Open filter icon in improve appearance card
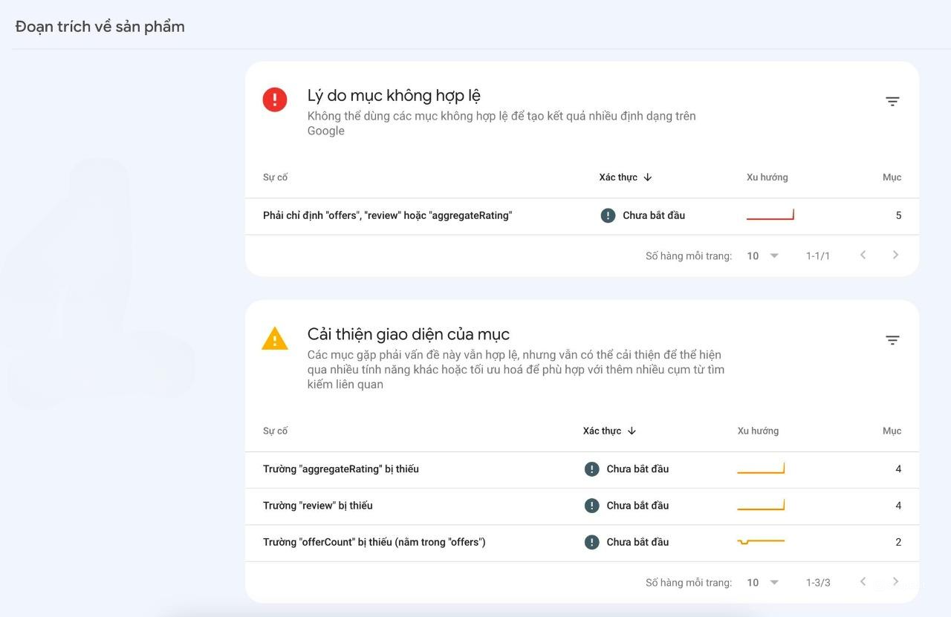This screenshot has width=951, height=617. pyautogui.click(x=892, y=340)
